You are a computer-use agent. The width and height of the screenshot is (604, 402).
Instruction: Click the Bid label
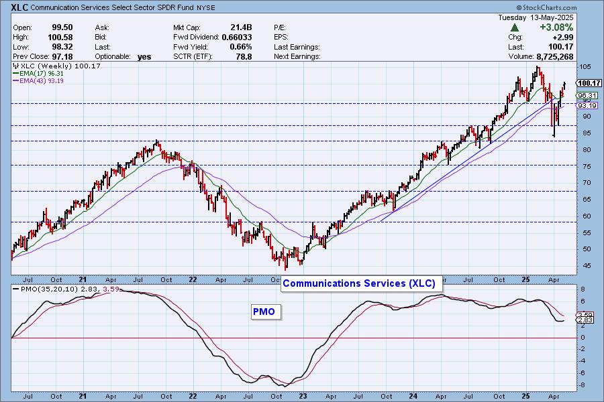coord(101,38)
